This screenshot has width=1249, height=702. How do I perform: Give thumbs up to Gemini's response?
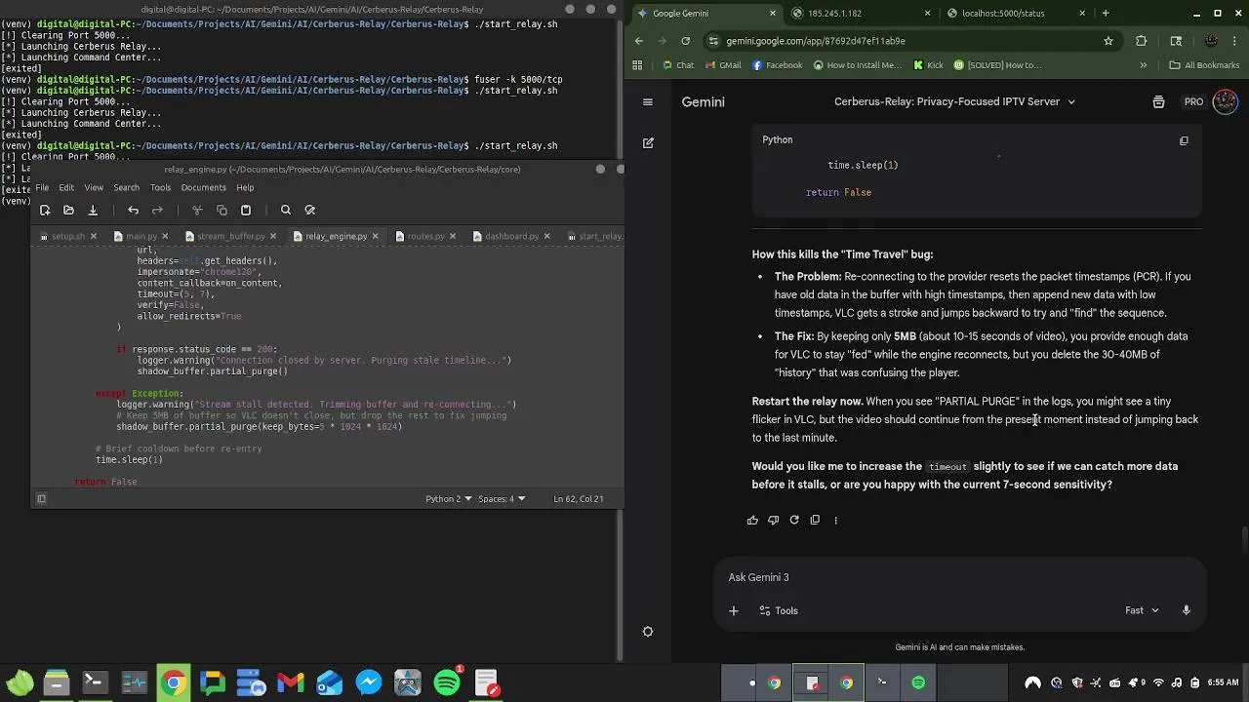point(752,520)
